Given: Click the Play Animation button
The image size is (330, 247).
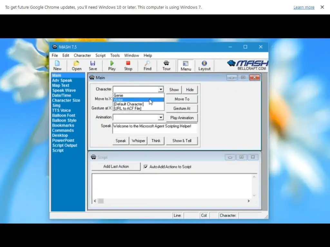Looking at the screenshot, I should coord(182,118).
